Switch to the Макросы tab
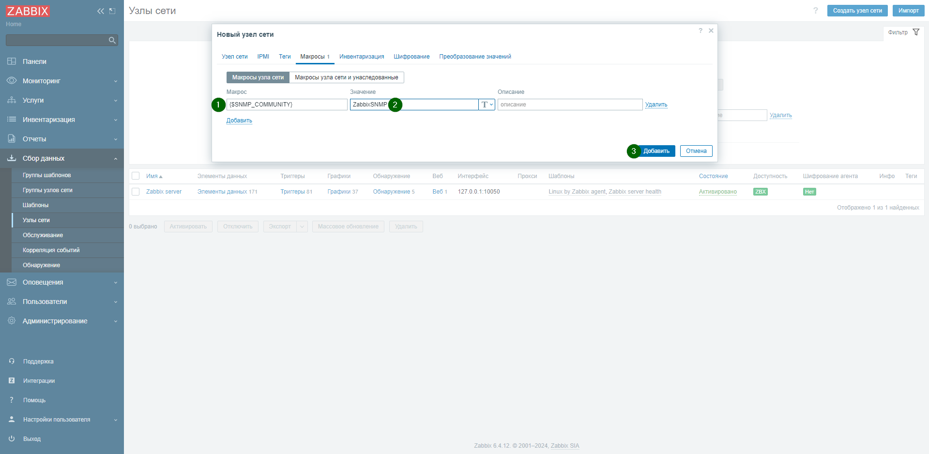929x454 pixels. click(315, 57)
